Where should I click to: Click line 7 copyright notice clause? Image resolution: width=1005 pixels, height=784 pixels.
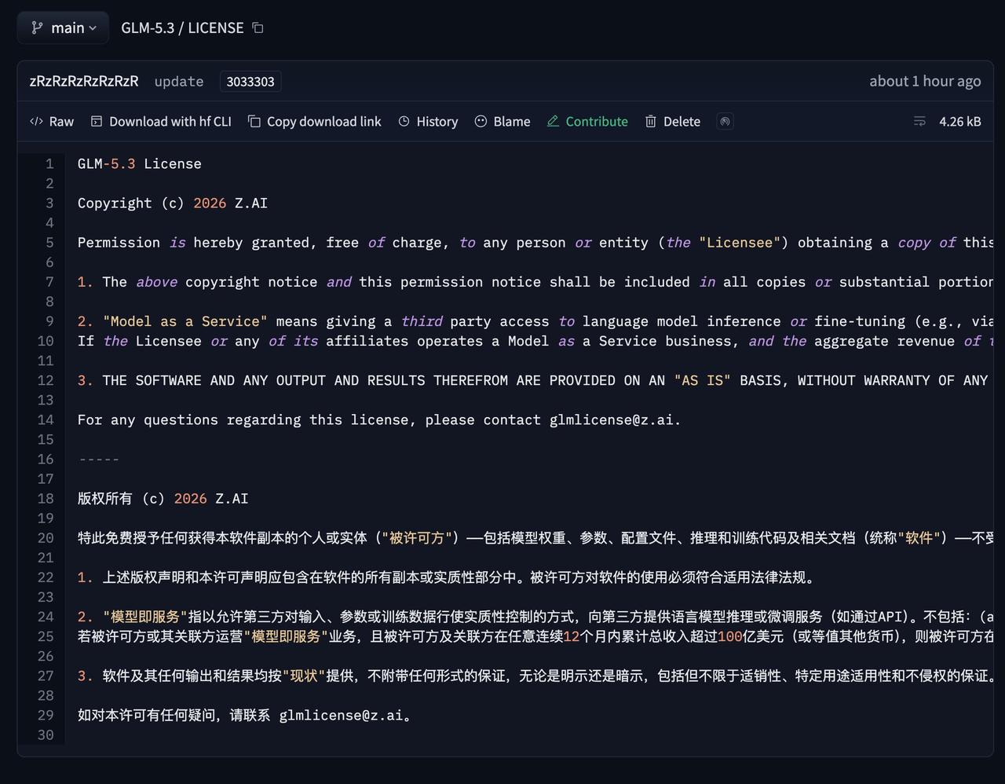pyautogui.click(x=535, y=281)
